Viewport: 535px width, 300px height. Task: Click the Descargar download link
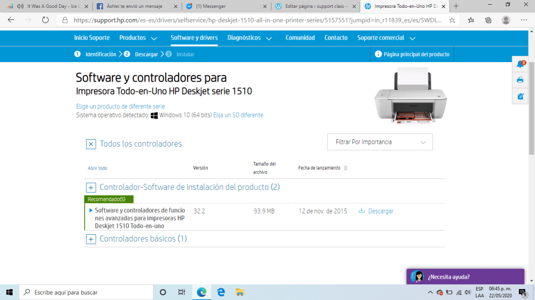point(380,211)
